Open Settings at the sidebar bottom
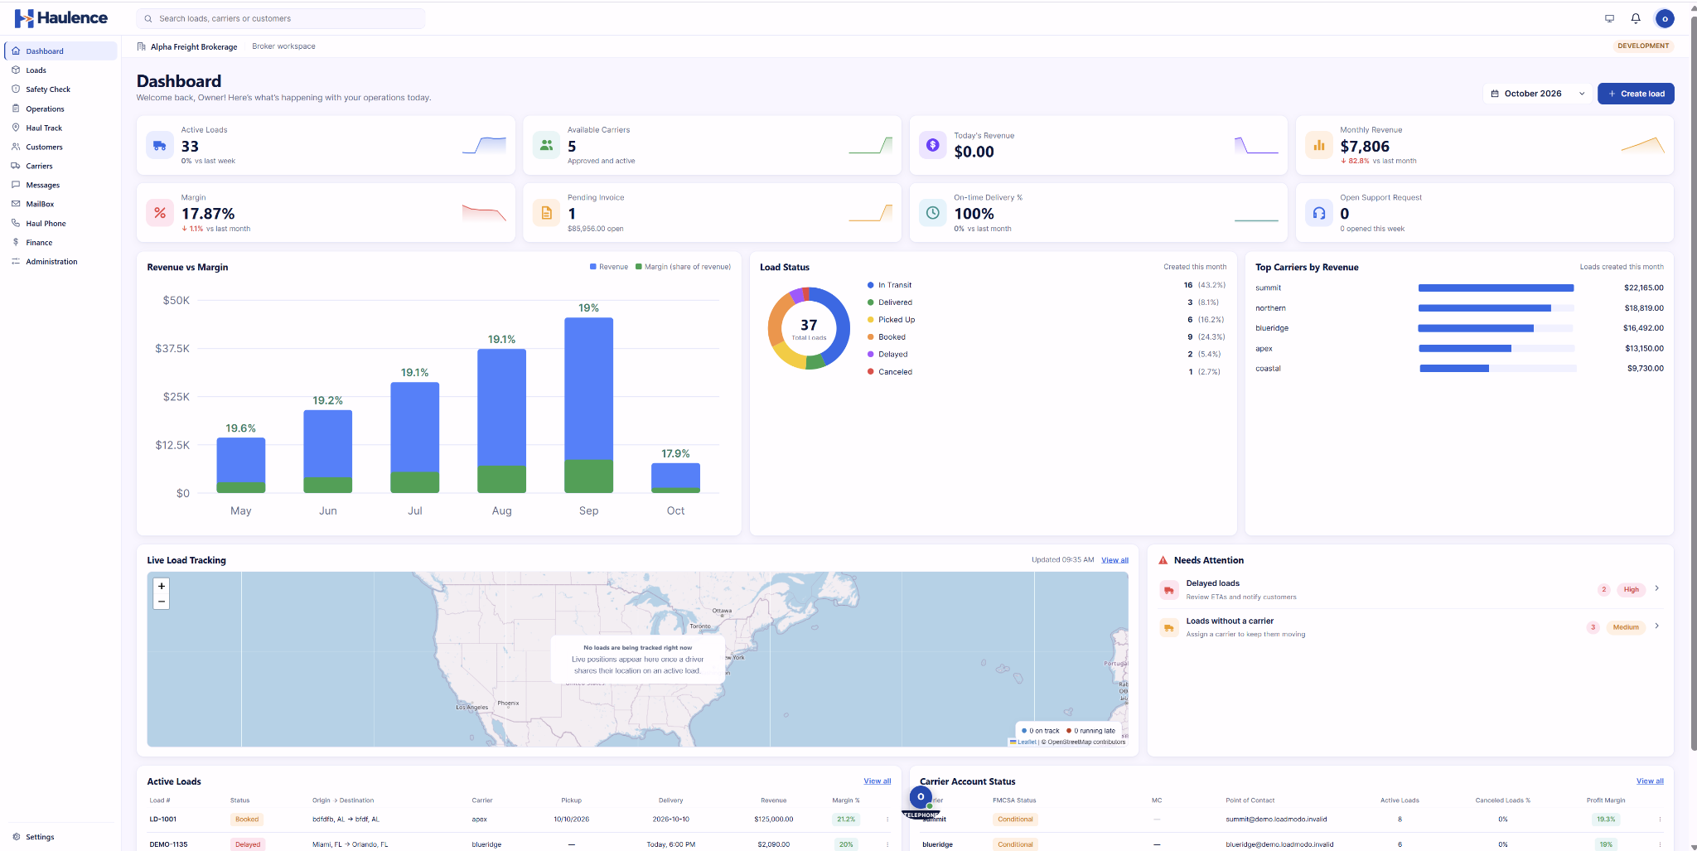The height and width of the screenshot is (851, 1697). point(60,837)
